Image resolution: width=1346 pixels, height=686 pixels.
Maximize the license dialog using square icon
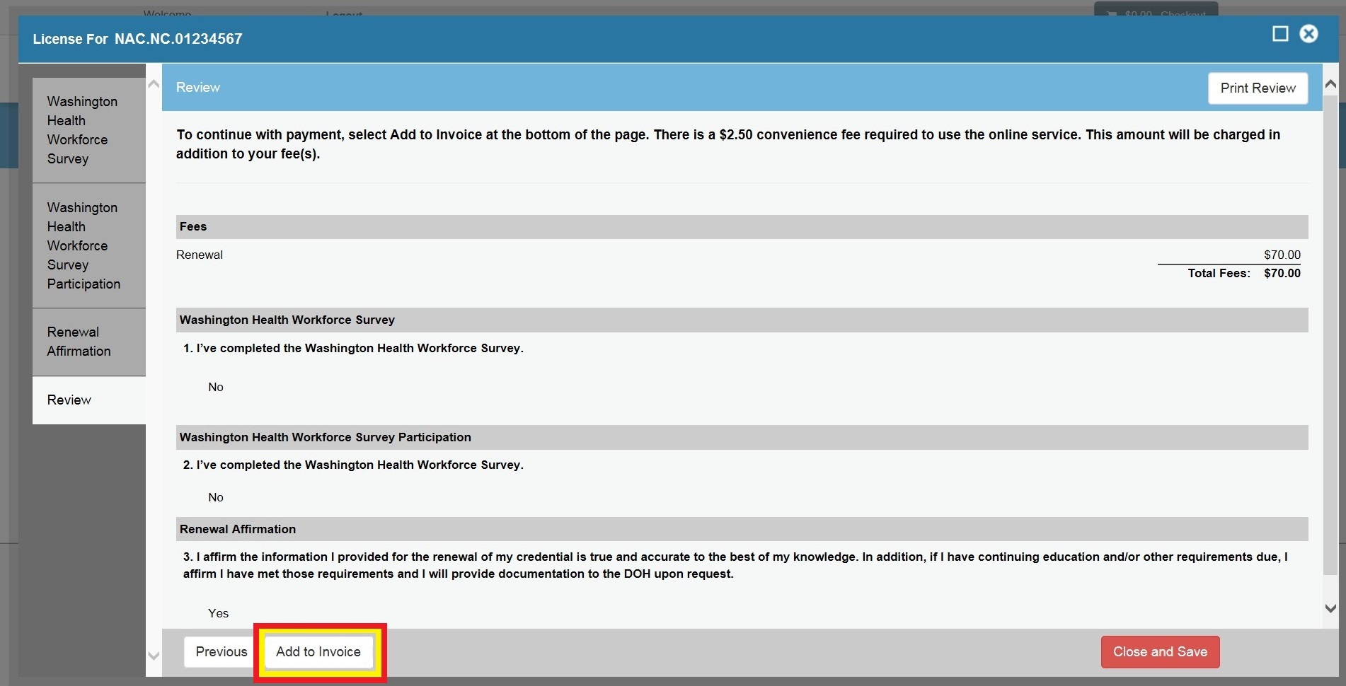1279,34
